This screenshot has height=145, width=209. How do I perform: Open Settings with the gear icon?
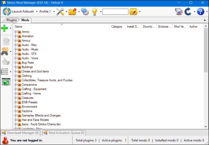85,12
